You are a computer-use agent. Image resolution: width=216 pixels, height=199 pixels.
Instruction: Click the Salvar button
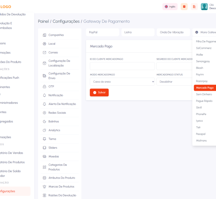[x=99, y=93]
